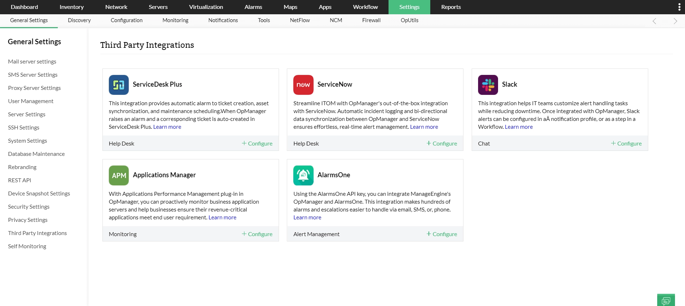Viewport: 685px width, 306px height.
Task: Open the Maps menu
Action: point(290,7)
